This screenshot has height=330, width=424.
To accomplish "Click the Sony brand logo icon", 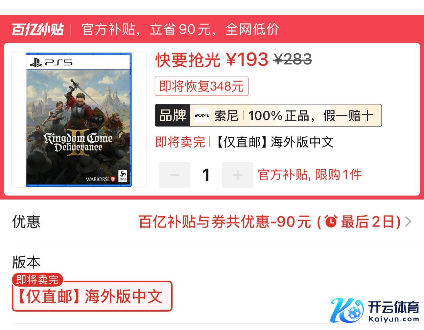I will pos(202,115).
